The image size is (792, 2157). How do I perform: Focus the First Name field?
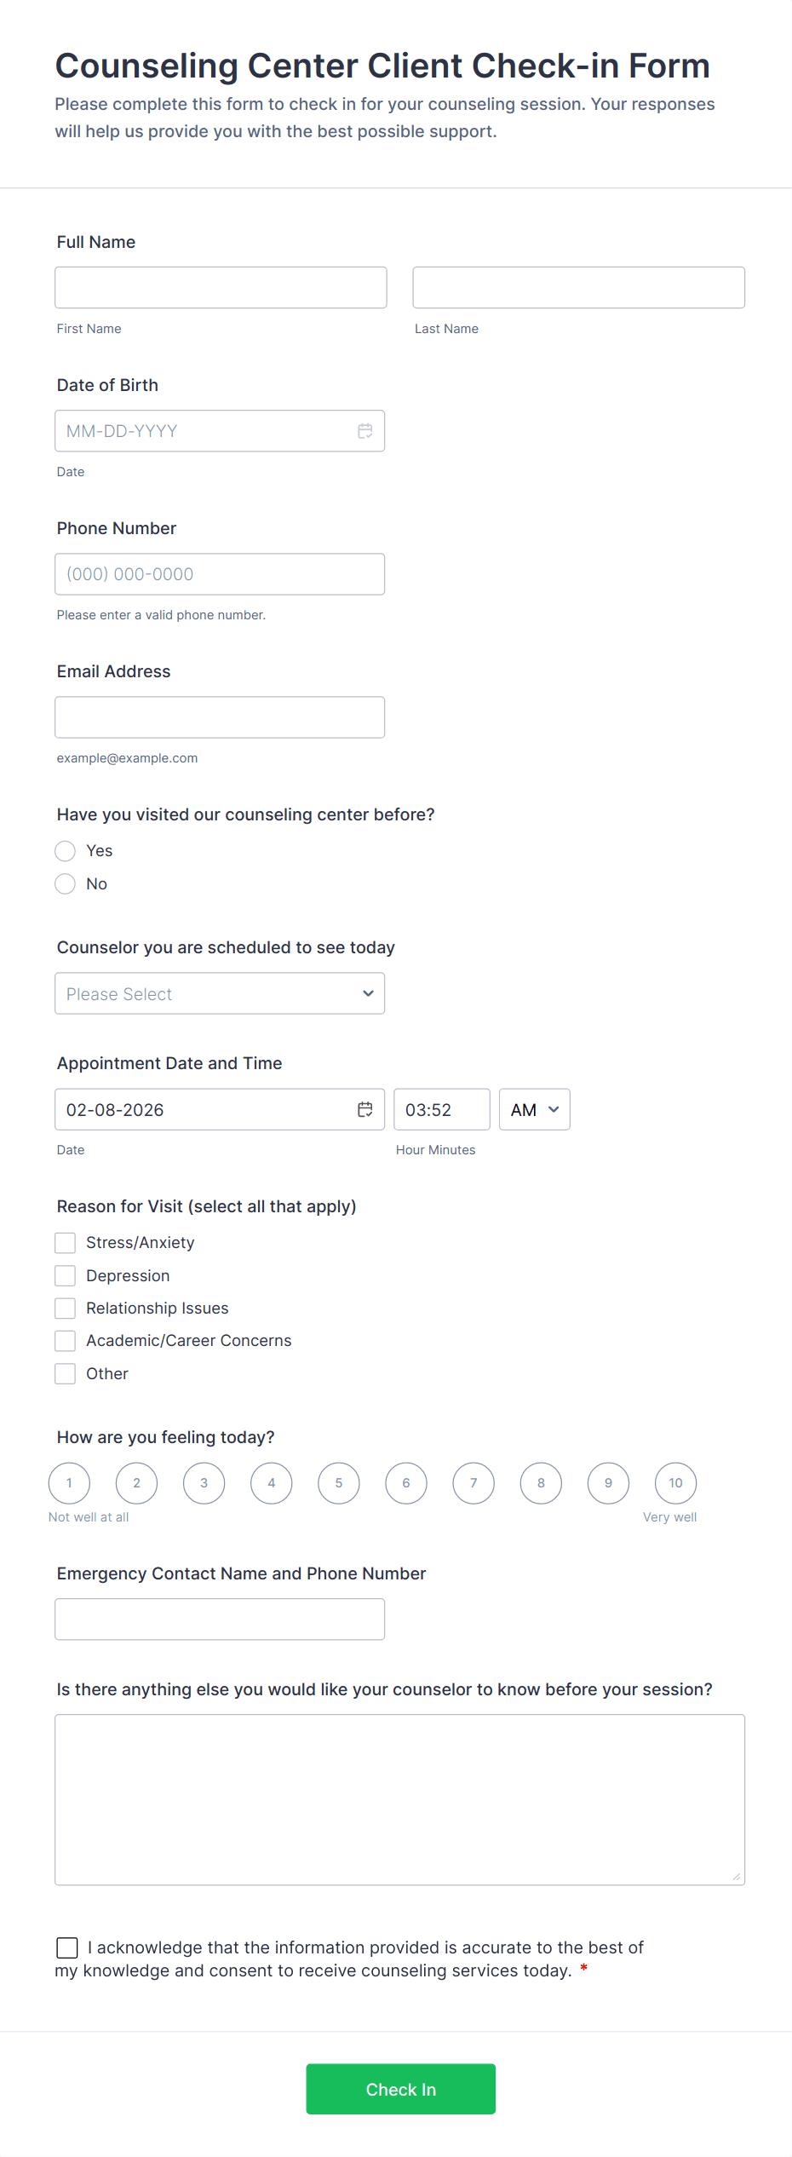(221, 288)
